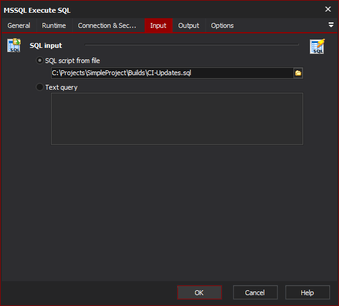Click the SQL script file path field
339x306 pixels.
click(173, 73)
